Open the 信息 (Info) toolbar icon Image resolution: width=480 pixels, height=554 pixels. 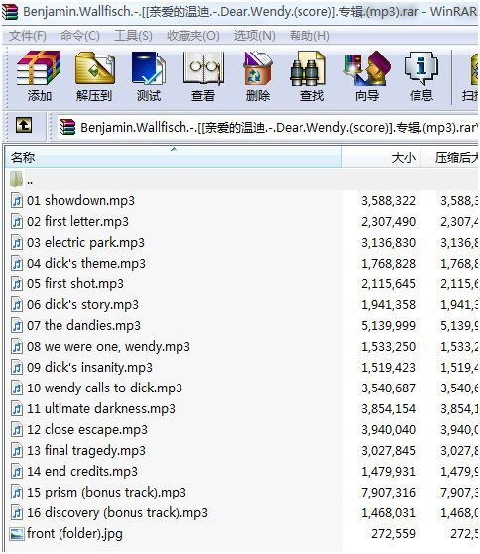pyautogui.click(x=420, y=68)
